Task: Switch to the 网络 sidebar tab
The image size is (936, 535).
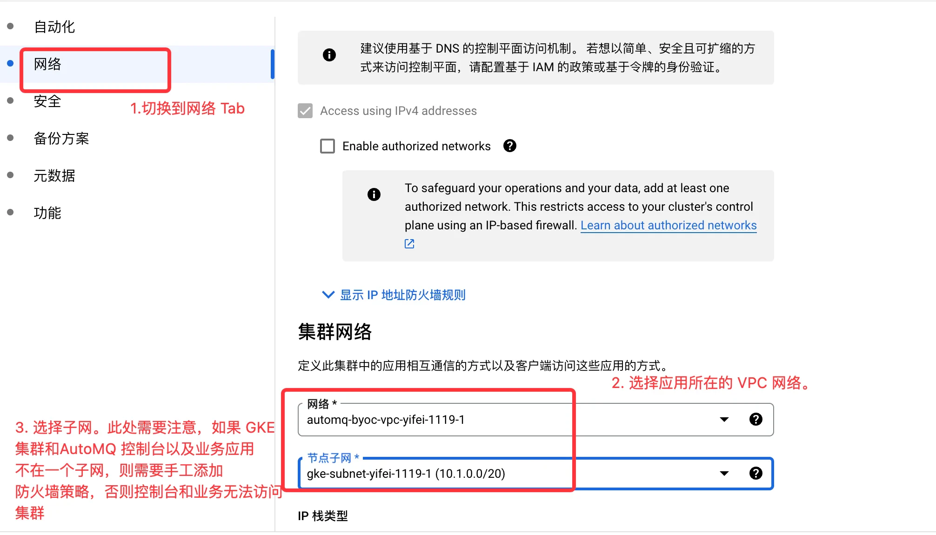Action: click(x=47, y=64)
